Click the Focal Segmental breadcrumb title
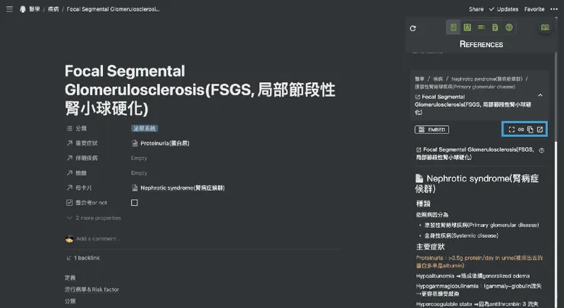This screenshot has width=564, height=308. 114,9
